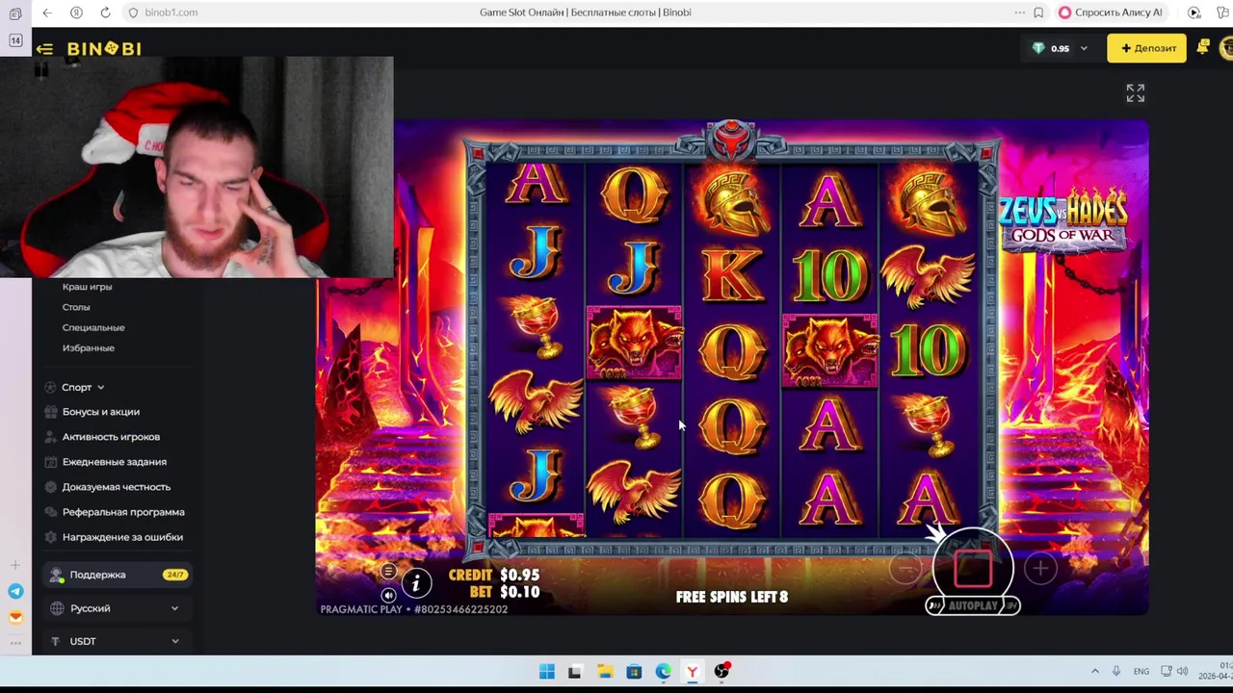Open the tab counter showing 14
This screenshot has width=1233, height=693.
15,40
